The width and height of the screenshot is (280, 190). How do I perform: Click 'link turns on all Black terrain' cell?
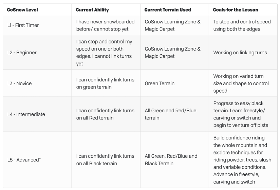pyautogui.click(x=105, y=160)
